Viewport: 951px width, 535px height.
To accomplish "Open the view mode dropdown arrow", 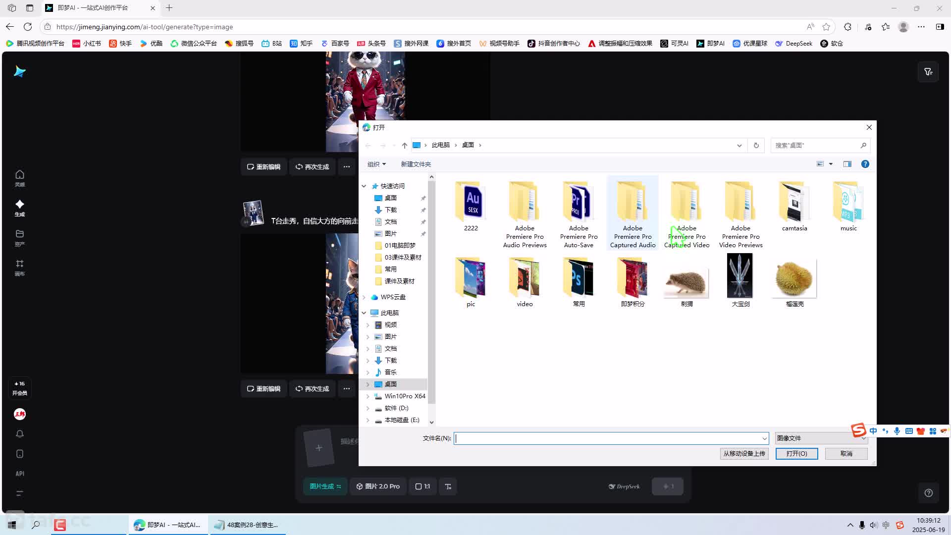I will point(831,164).
